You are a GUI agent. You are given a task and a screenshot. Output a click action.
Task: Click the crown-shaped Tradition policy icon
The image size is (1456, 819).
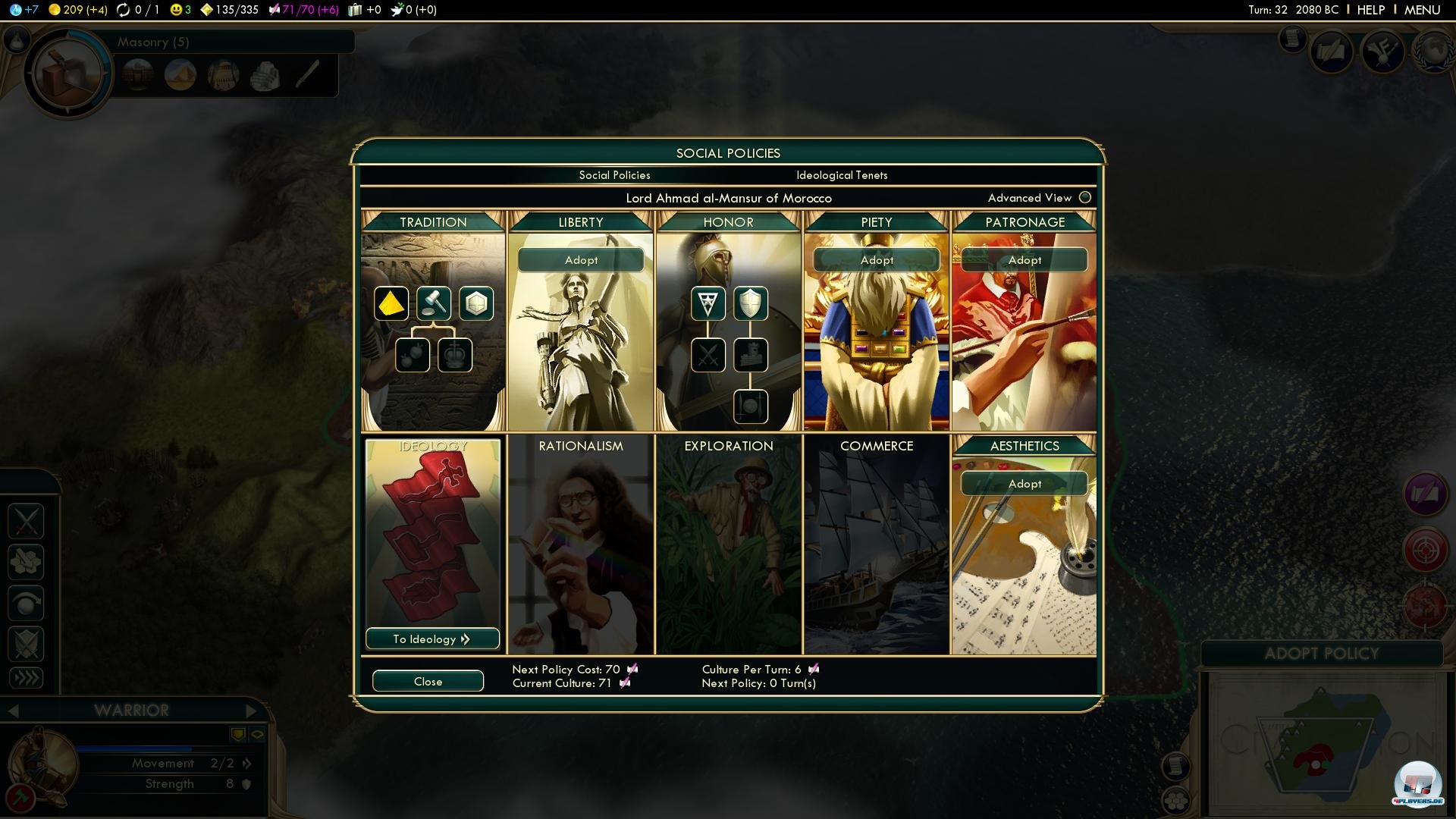455,355
